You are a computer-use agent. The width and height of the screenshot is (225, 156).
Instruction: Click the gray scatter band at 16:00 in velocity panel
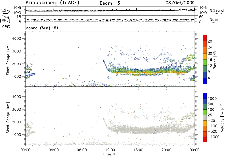tap(138, 130)
